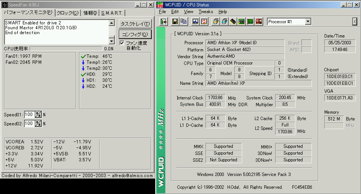Viewport: 361px width, 194px height.
Task: Open the Help menu in WCPUID
Action: pos(223,12)
